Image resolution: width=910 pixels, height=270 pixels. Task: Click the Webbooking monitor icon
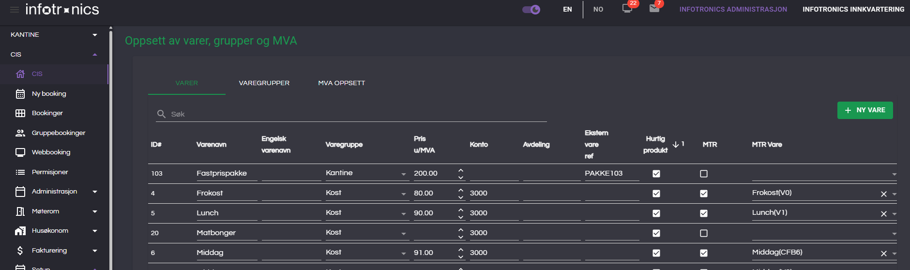(20, 152)
